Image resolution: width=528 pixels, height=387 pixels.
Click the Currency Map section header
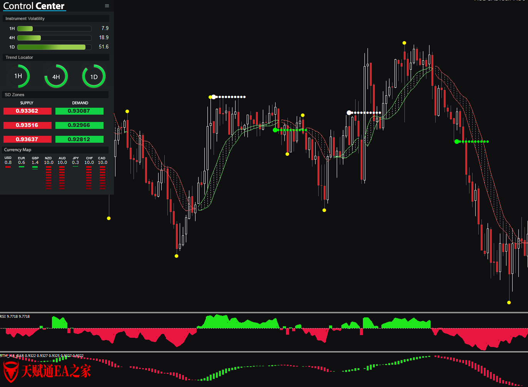[x=18, y=150]
